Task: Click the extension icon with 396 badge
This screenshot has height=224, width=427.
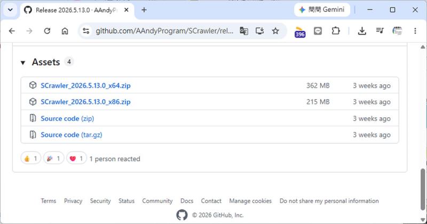Action: (x=300, y=32)
